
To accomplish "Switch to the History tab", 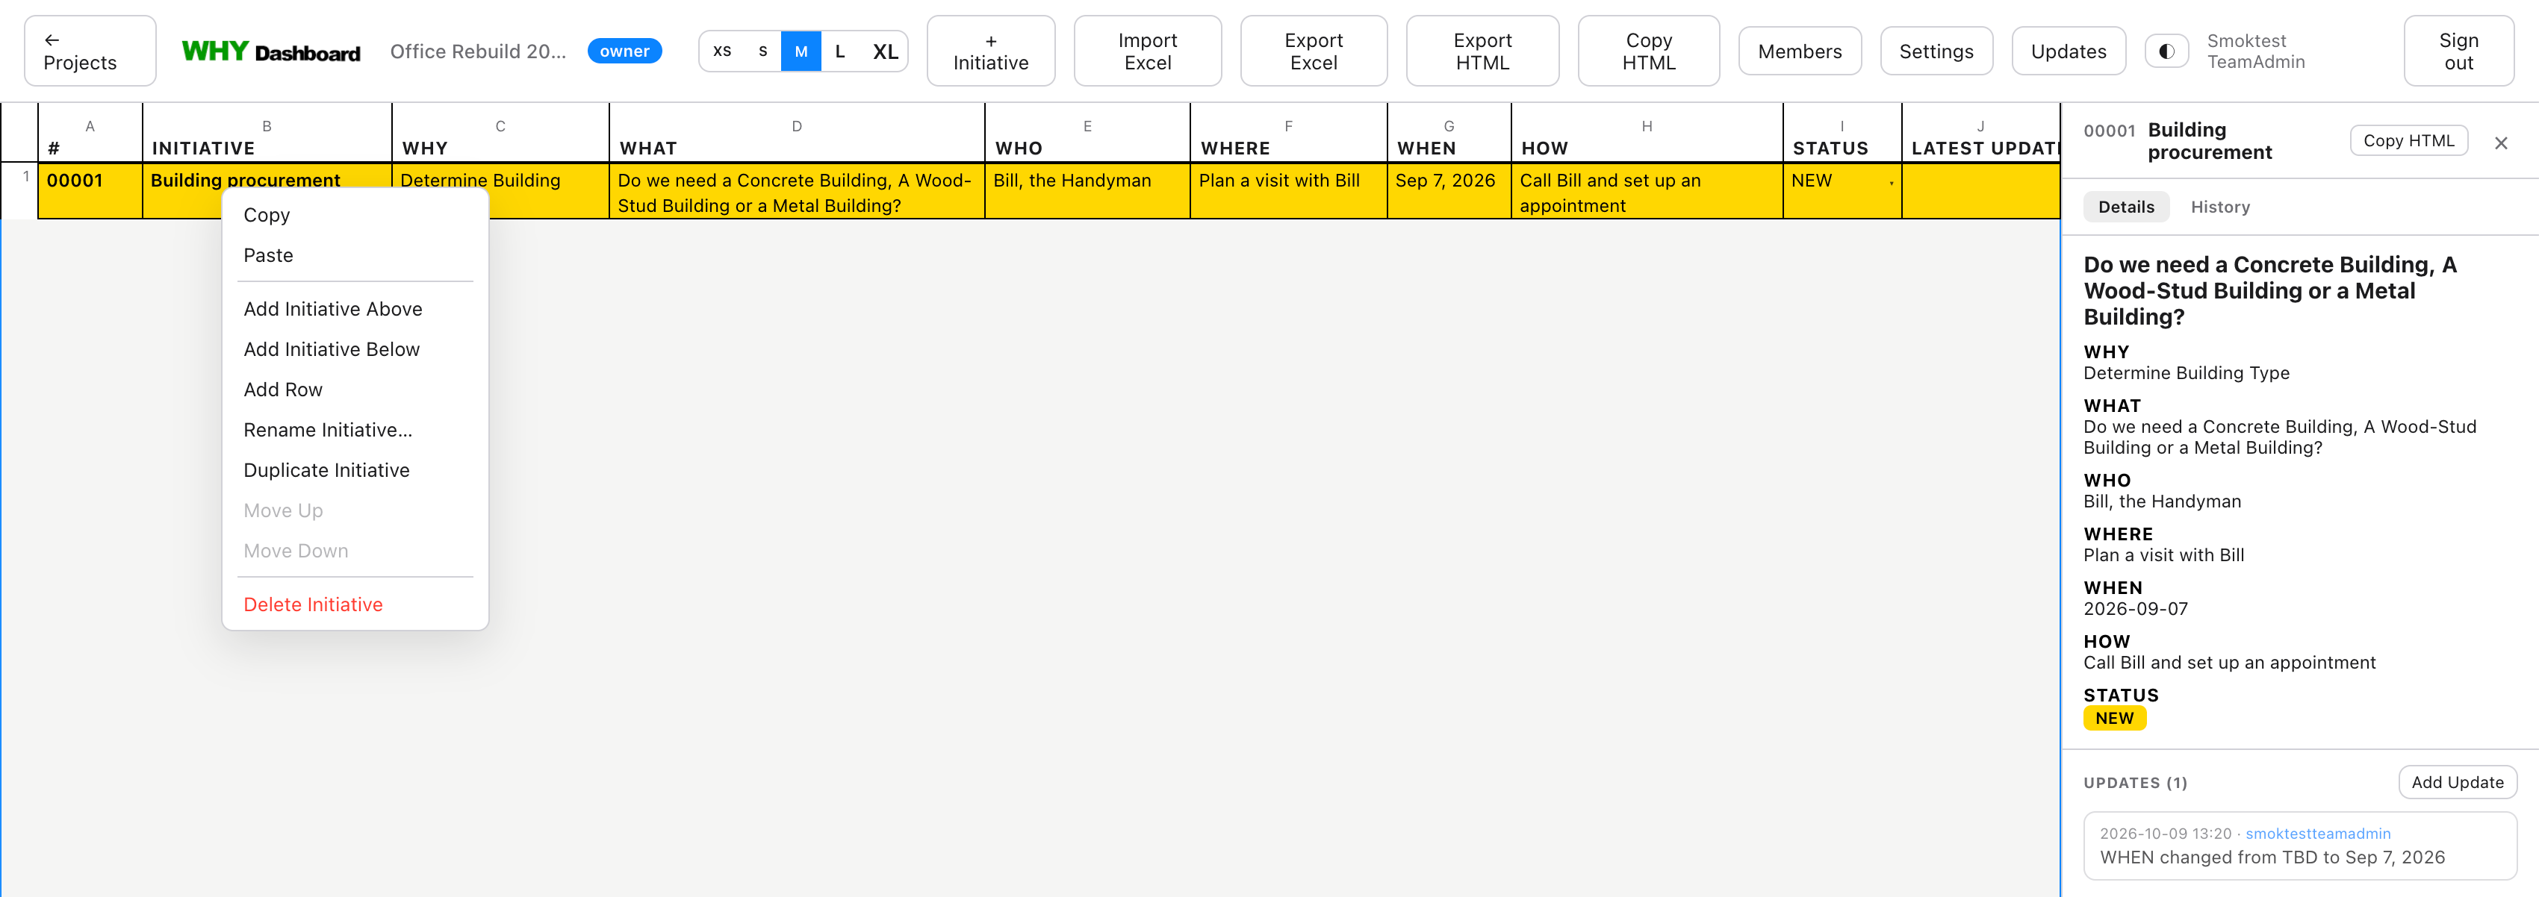I will pyautogui.click(x=2219, y=207).
